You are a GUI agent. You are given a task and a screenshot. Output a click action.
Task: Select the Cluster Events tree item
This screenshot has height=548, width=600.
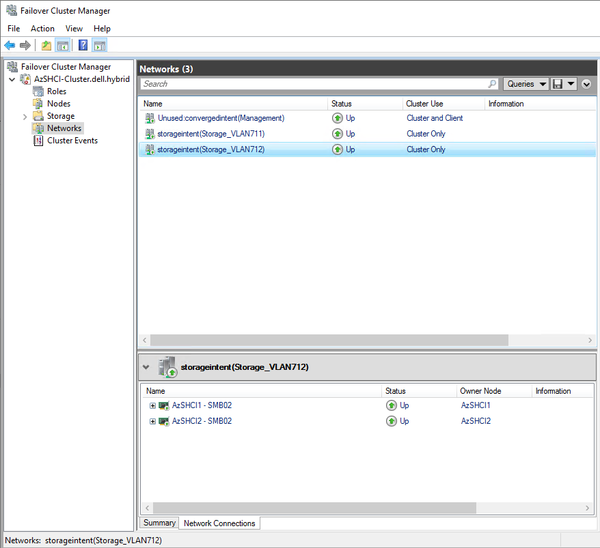click(x=72, y=141)
